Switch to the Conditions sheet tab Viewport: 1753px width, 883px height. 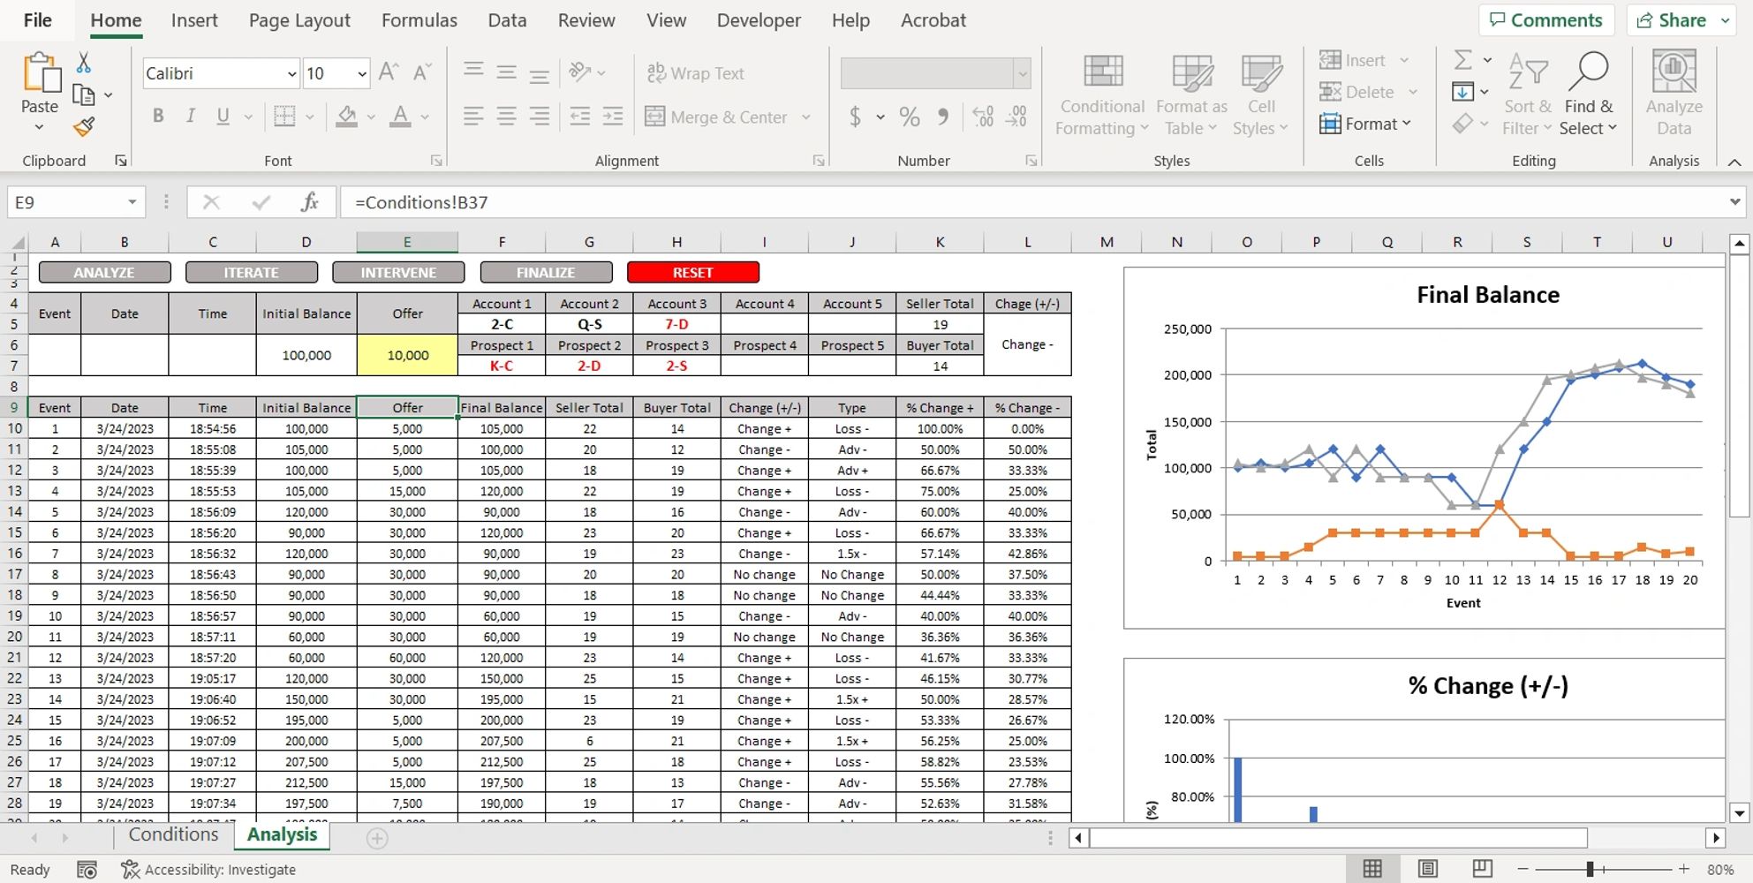pyautogui.click(x=173, y=835)
